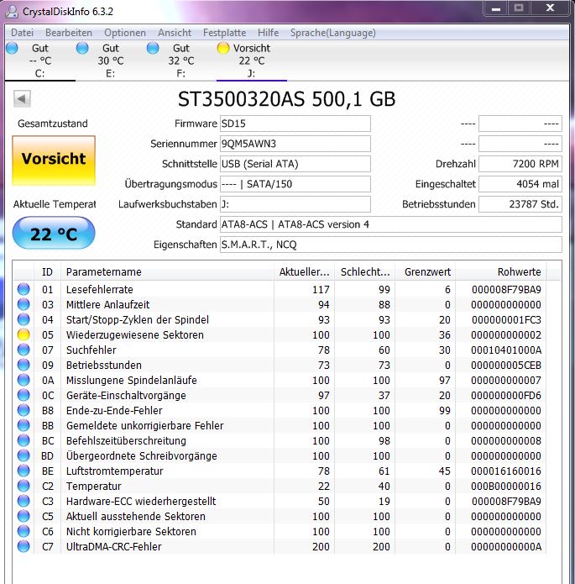Click status orb for Übergeordnete Schreibvorgänge
This screenshot has height=584, width=575.
pyautogui.click(x=24, y=455)
